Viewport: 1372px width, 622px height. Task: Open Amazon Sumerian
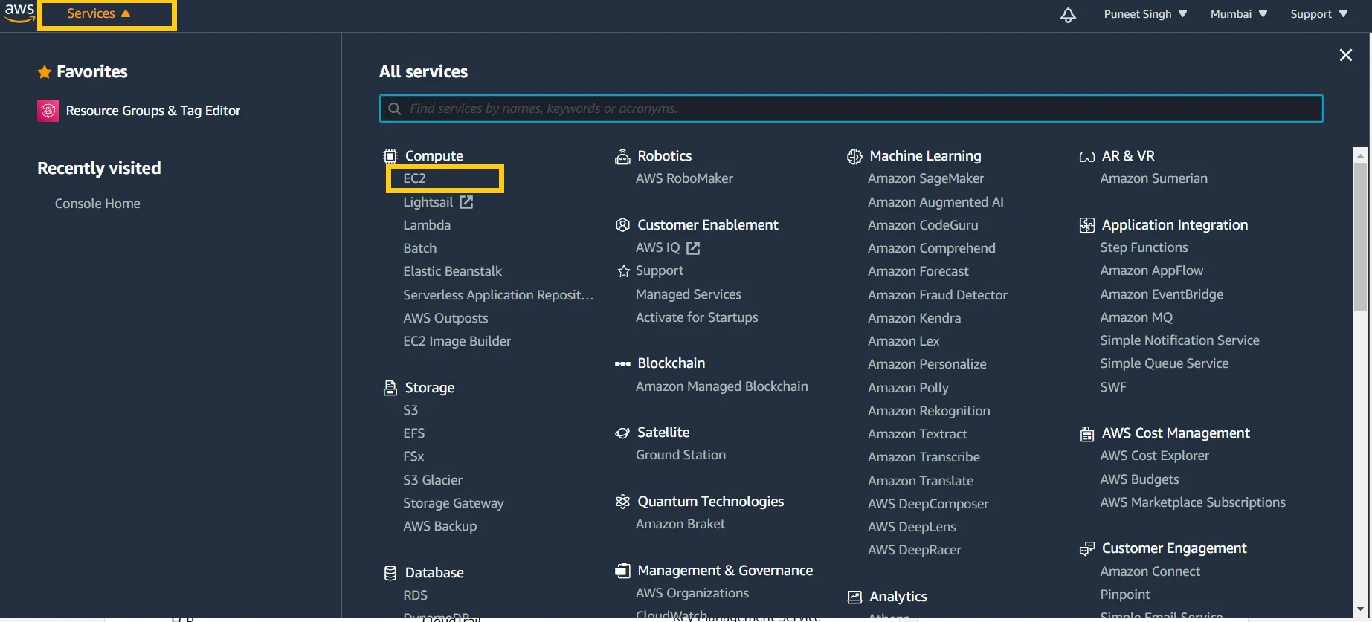1153,178
